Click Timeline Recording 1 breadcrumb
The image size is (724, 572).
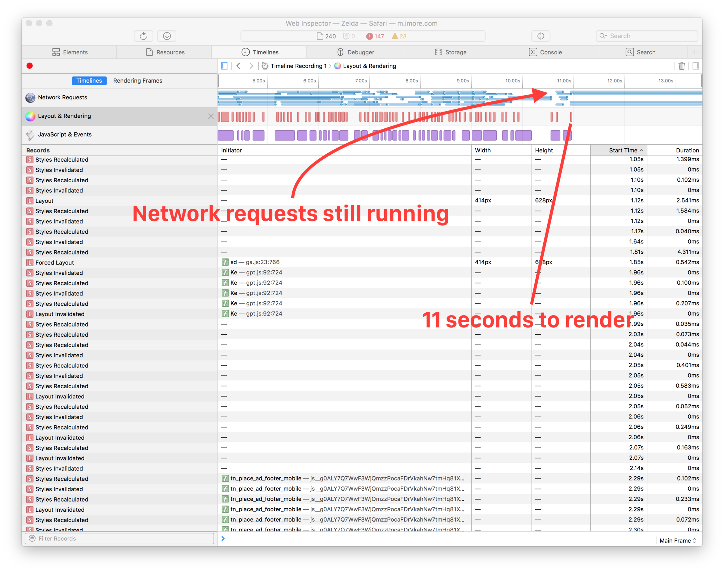[295, 66]
